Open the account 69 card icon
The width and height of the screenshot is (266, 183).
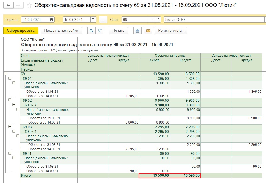[x=158, y=20]
